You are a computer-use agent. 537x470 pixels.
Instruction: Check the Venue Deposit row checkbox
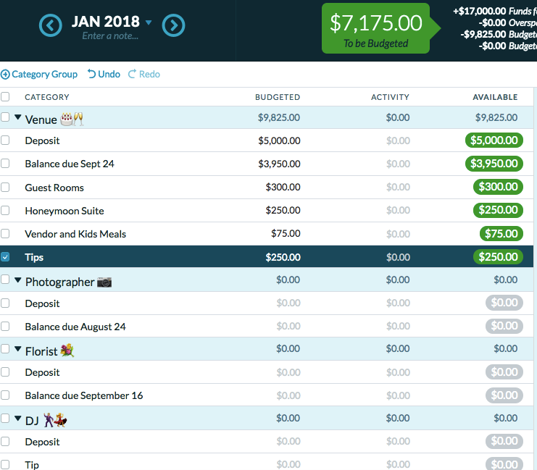pos(5,140)
